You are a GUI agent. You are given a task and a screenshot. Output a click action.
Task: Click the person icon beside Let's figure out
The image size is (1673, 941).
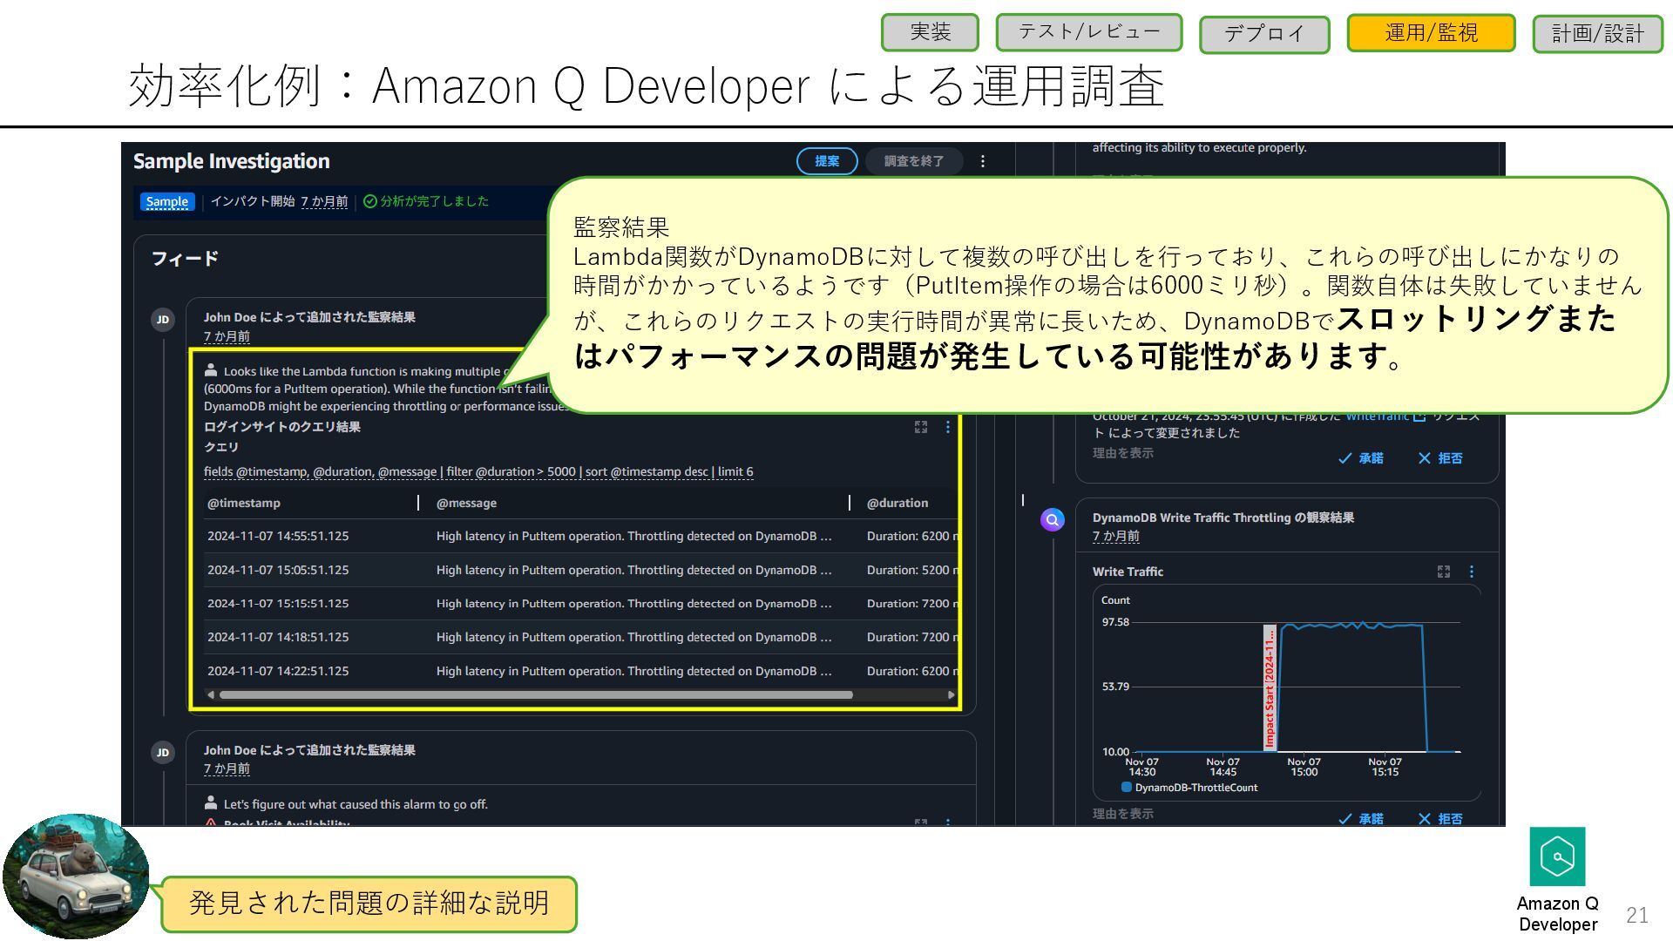[x=211, y=803]
